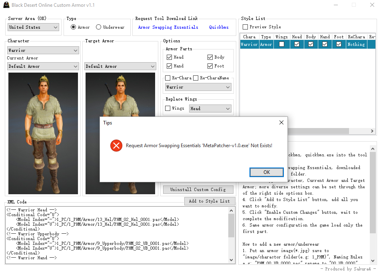Open the Server Area dropdown
Image resolution: width=381 pixels, height=274 pixels.
[x=34, y=27]
